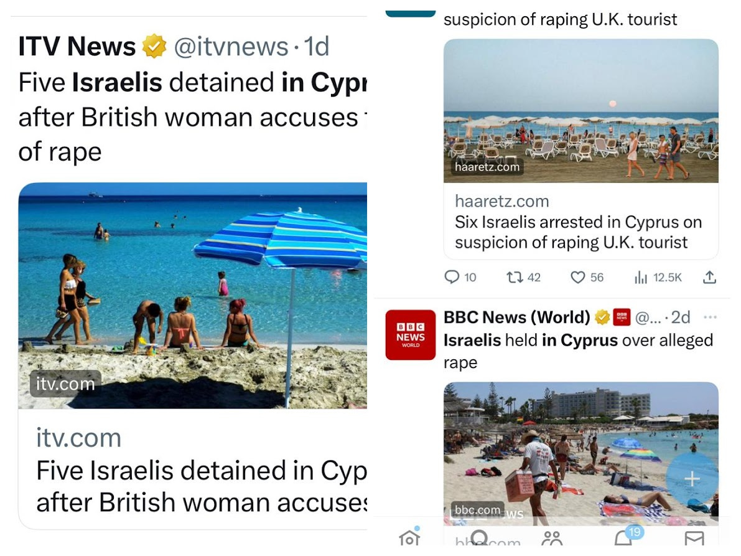The width and height of the screenshot is (741, 556).
Task: Open Communities tab in bottom bar
Action: [552, 538]
